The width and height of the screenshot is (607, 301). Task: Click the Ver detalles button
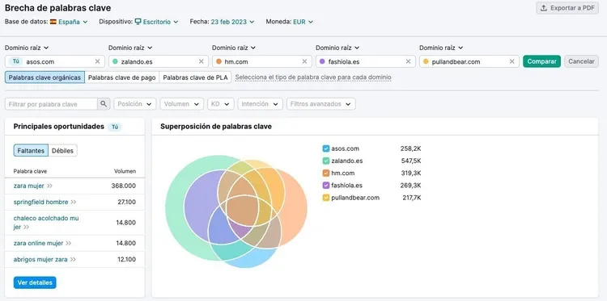(35, 282)
